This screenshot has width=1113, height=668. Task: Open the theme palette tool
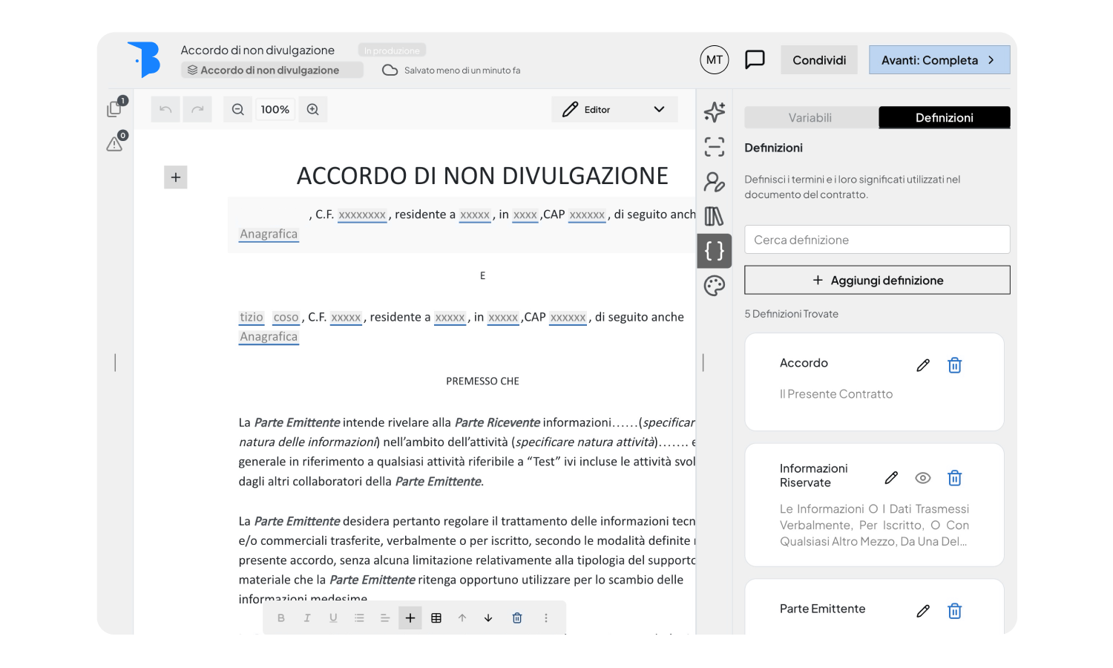[x=714, y=285]
